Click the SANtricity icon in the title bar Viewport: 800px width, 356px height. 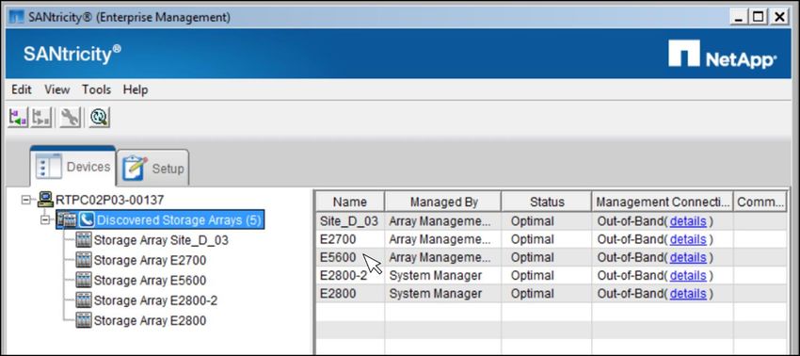click(x=16, y=17)
